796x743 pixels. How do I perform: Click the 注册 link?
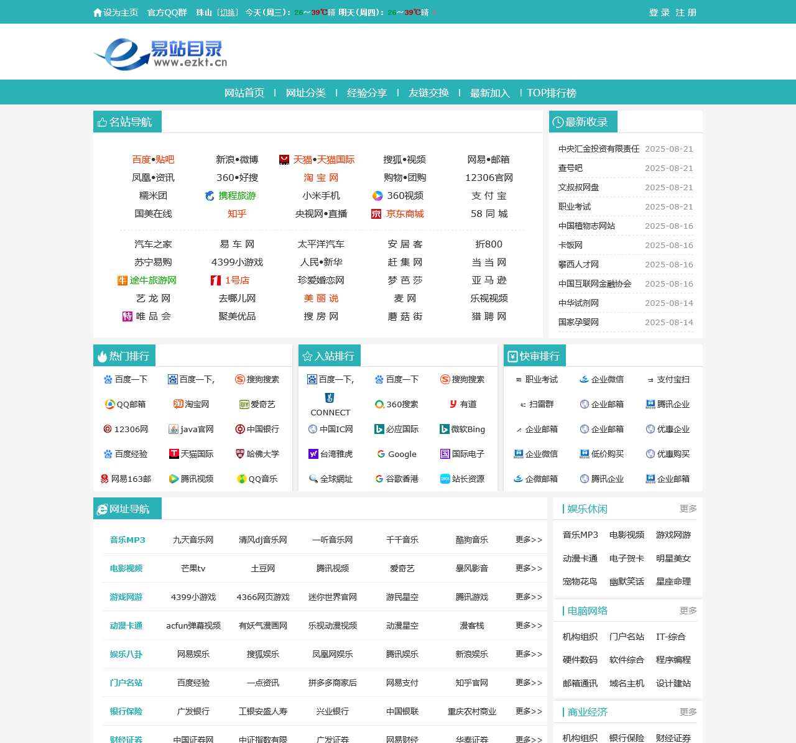coord(686,12)
